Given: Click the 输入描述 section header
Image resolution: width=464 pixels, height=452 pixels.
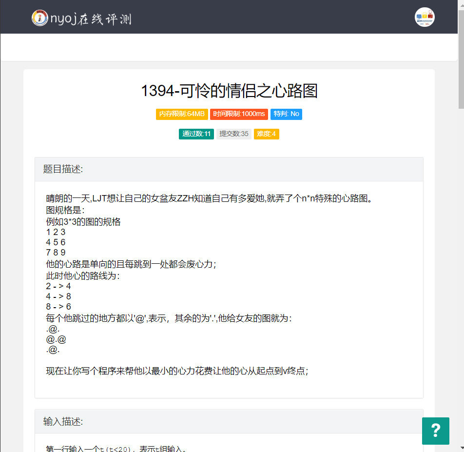Looking at the screenshot, I should coord(229,421).
